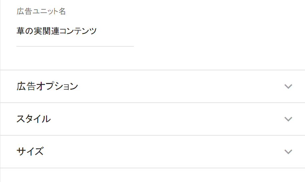The image size is (305, 182).
Task: Click the サイズ heading text
Action: [x=30, y=152]
